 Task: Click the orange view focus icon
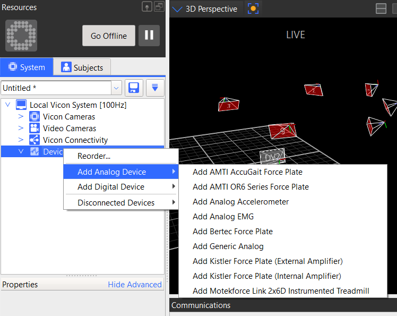coord(253,8)
